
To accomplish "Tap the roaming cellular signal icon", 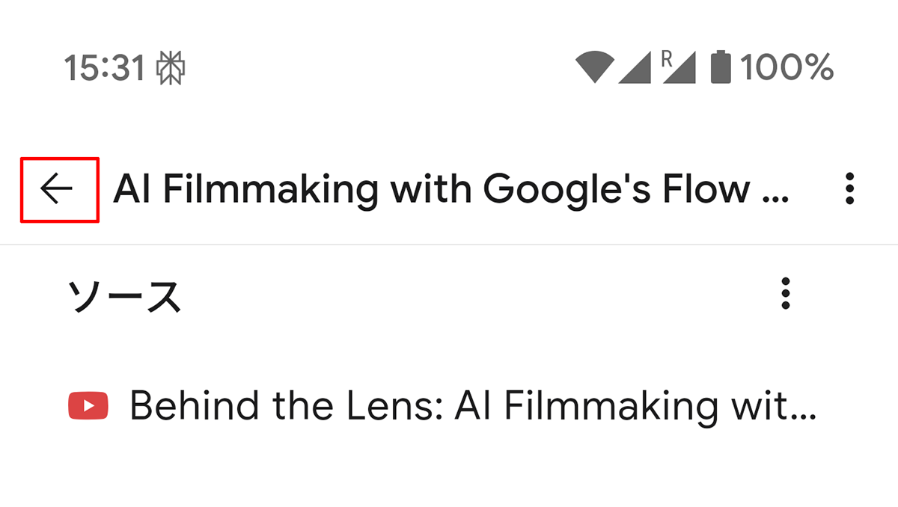I will tap(681, 70).
